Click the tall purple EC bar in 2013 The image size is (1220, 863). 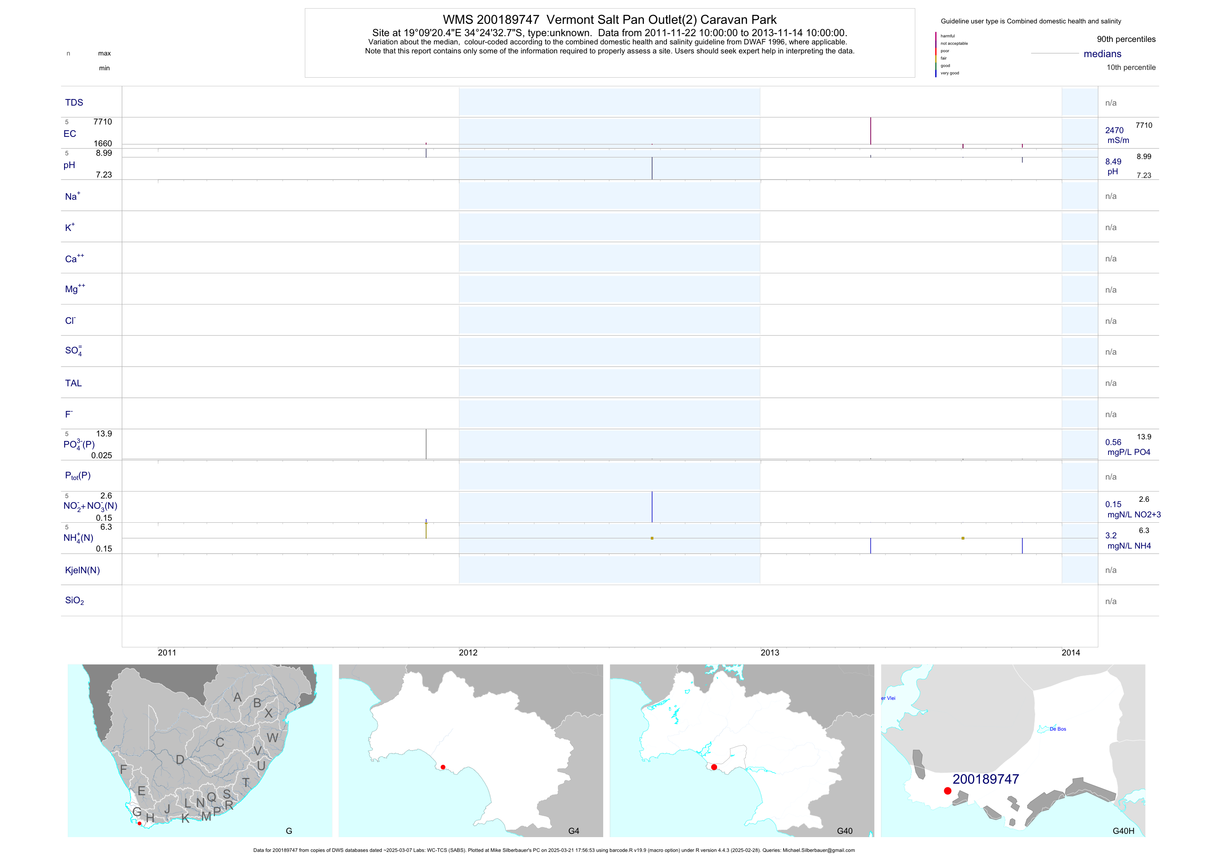tap(870, 131)
